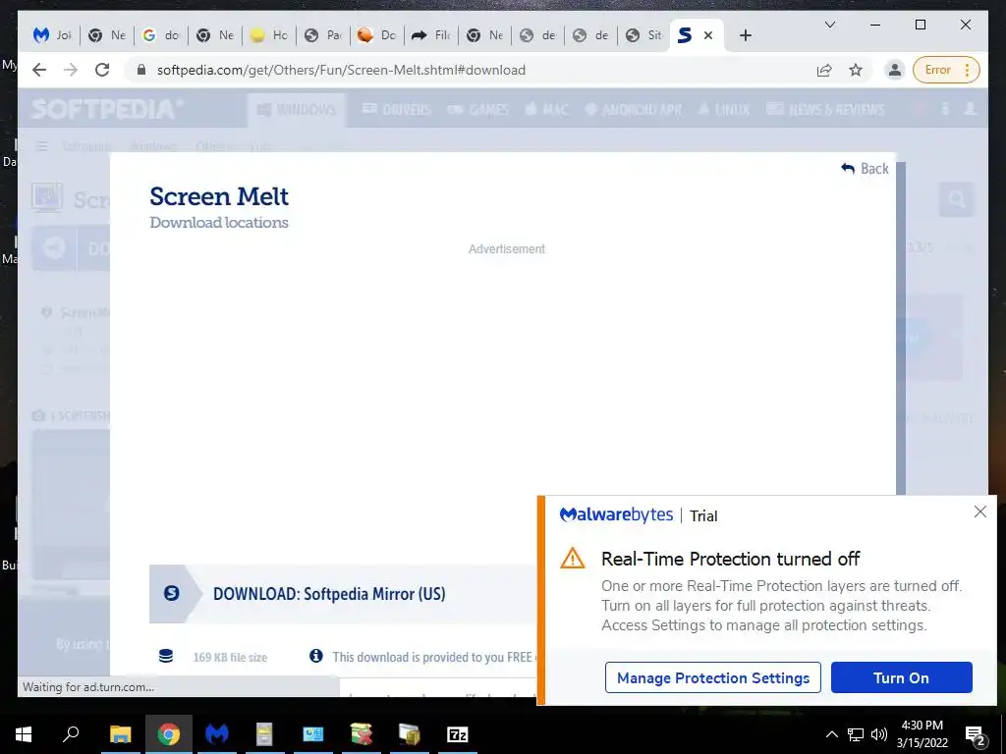1006x754 pixels.
Task: Expand the tab search chevron
Action: (829, 25)
